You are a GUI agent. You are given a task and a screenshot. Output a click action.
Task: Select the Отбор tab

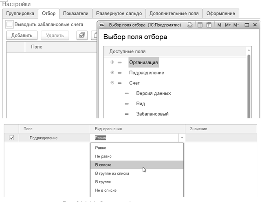click(48, 13)
